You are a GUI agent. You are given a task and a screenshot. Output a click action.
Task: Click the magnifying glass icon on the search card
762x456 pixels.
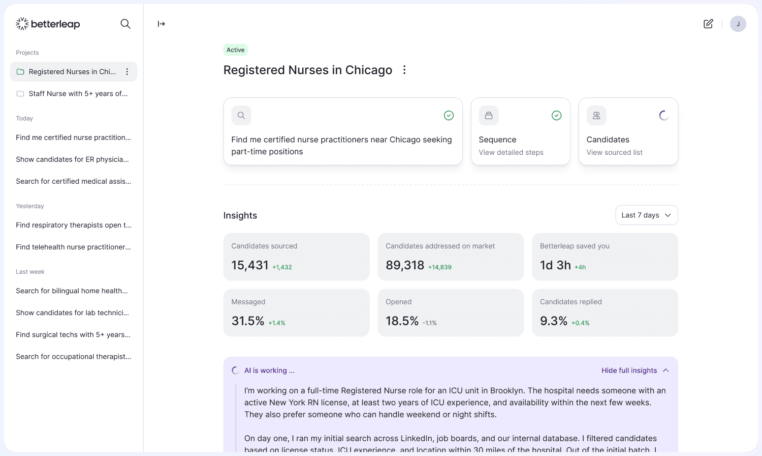point(241,115)
